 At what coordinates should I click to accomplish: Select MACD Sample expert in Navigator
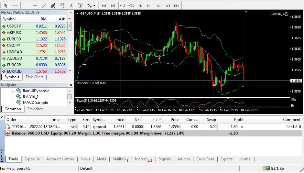point(36,103)
